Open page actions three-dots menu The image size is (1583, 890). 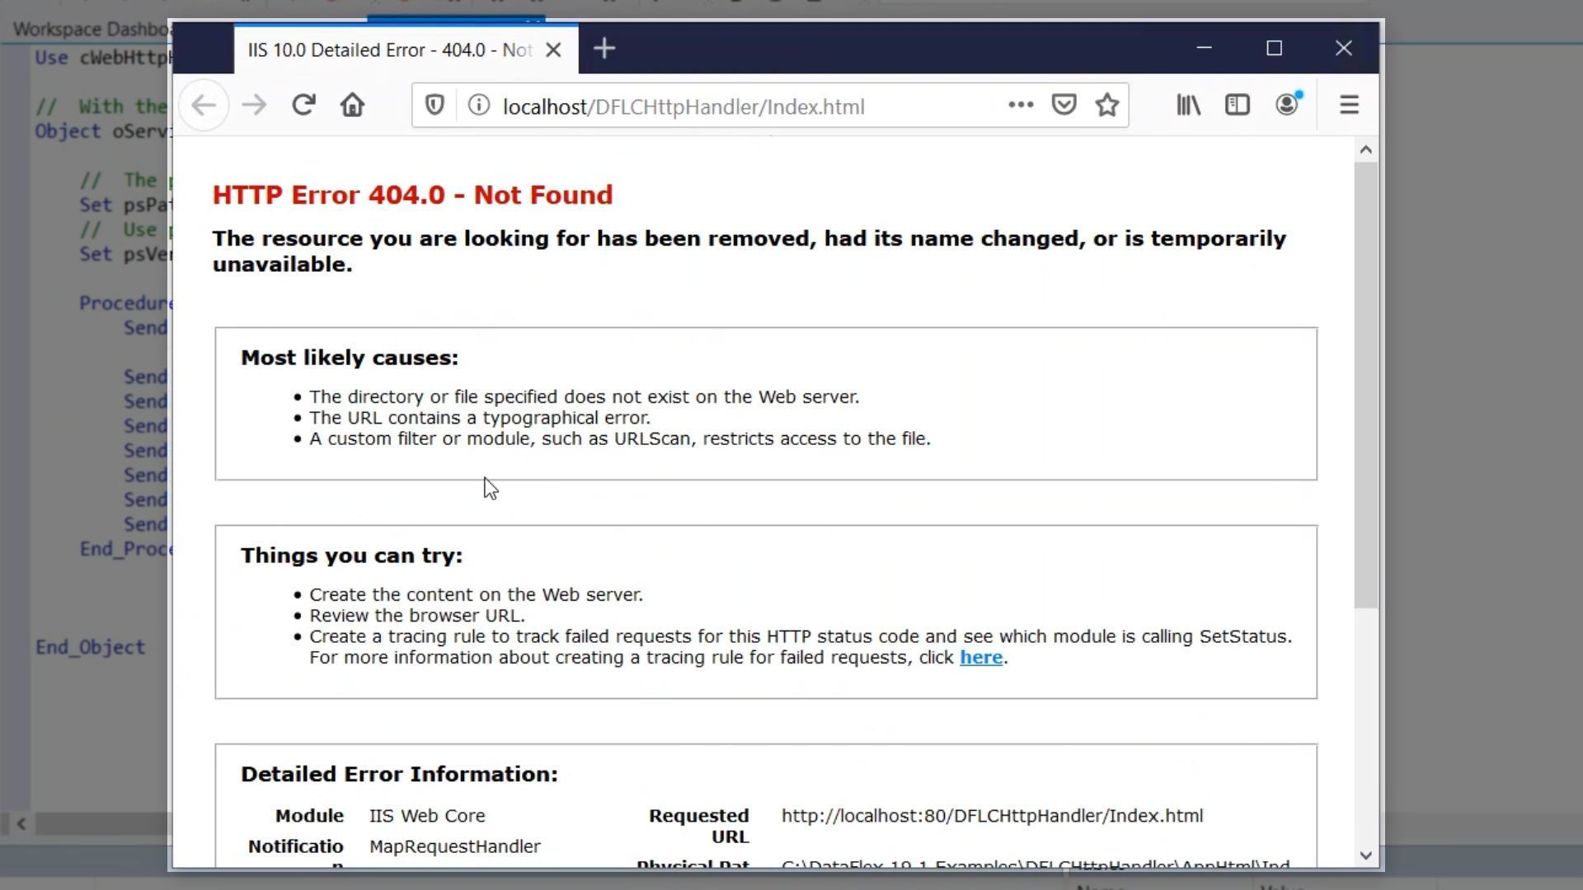click(1021, 105)
